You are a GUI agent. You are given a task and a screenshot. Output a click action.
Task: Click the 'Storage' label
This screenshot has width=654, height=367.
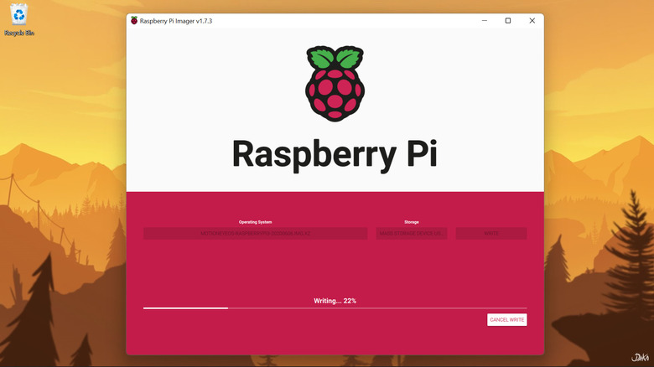411,222
